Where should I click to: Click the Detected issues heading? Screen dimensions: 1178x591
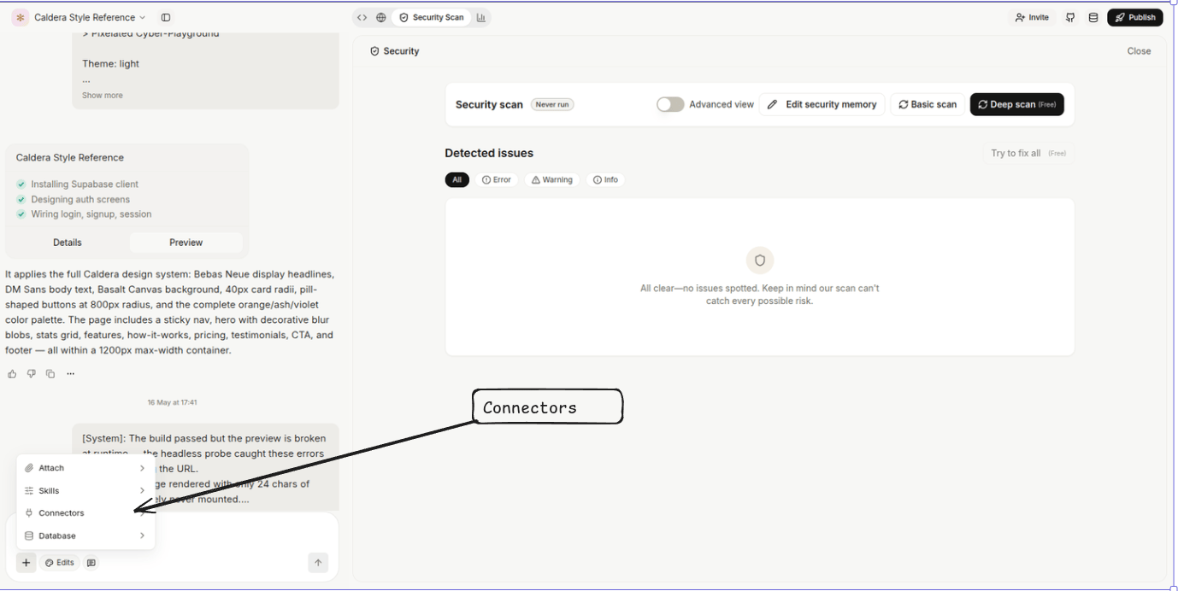[x=489, y=154]
